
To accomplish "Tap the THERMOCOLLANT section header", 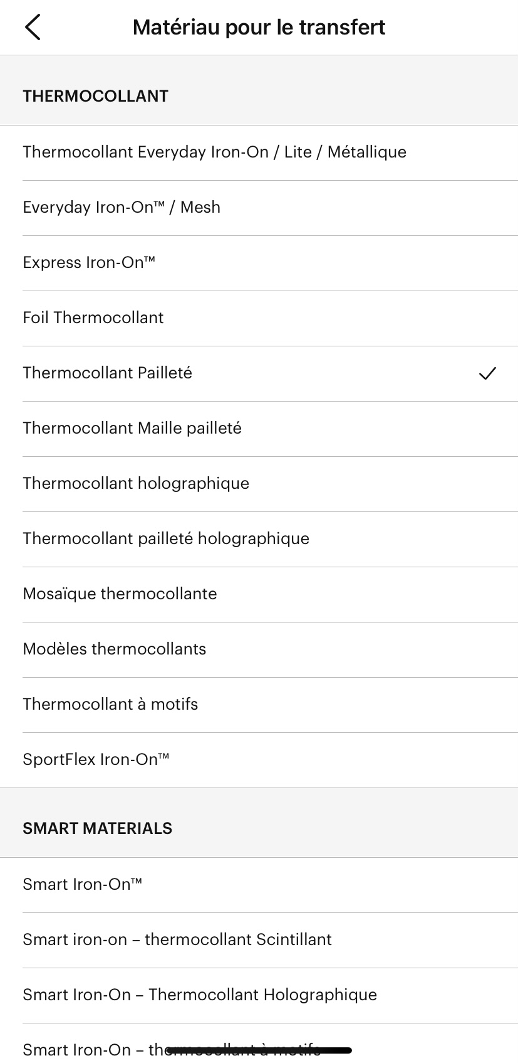I will (x=96, y=96).
